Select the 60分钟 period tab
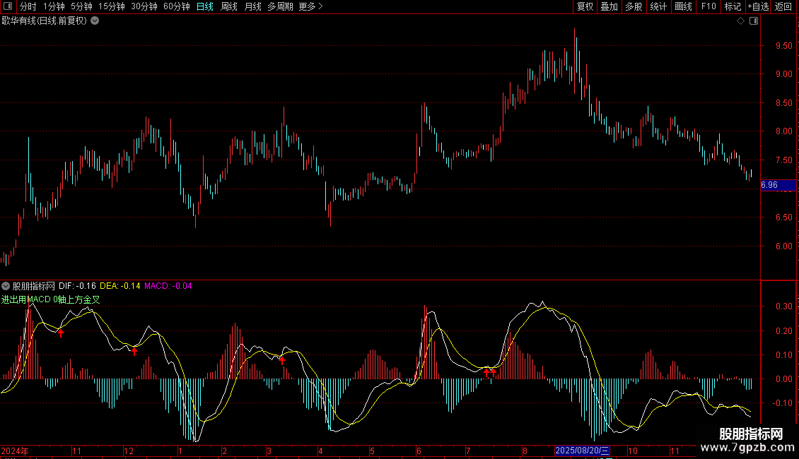 coord(176,7)
